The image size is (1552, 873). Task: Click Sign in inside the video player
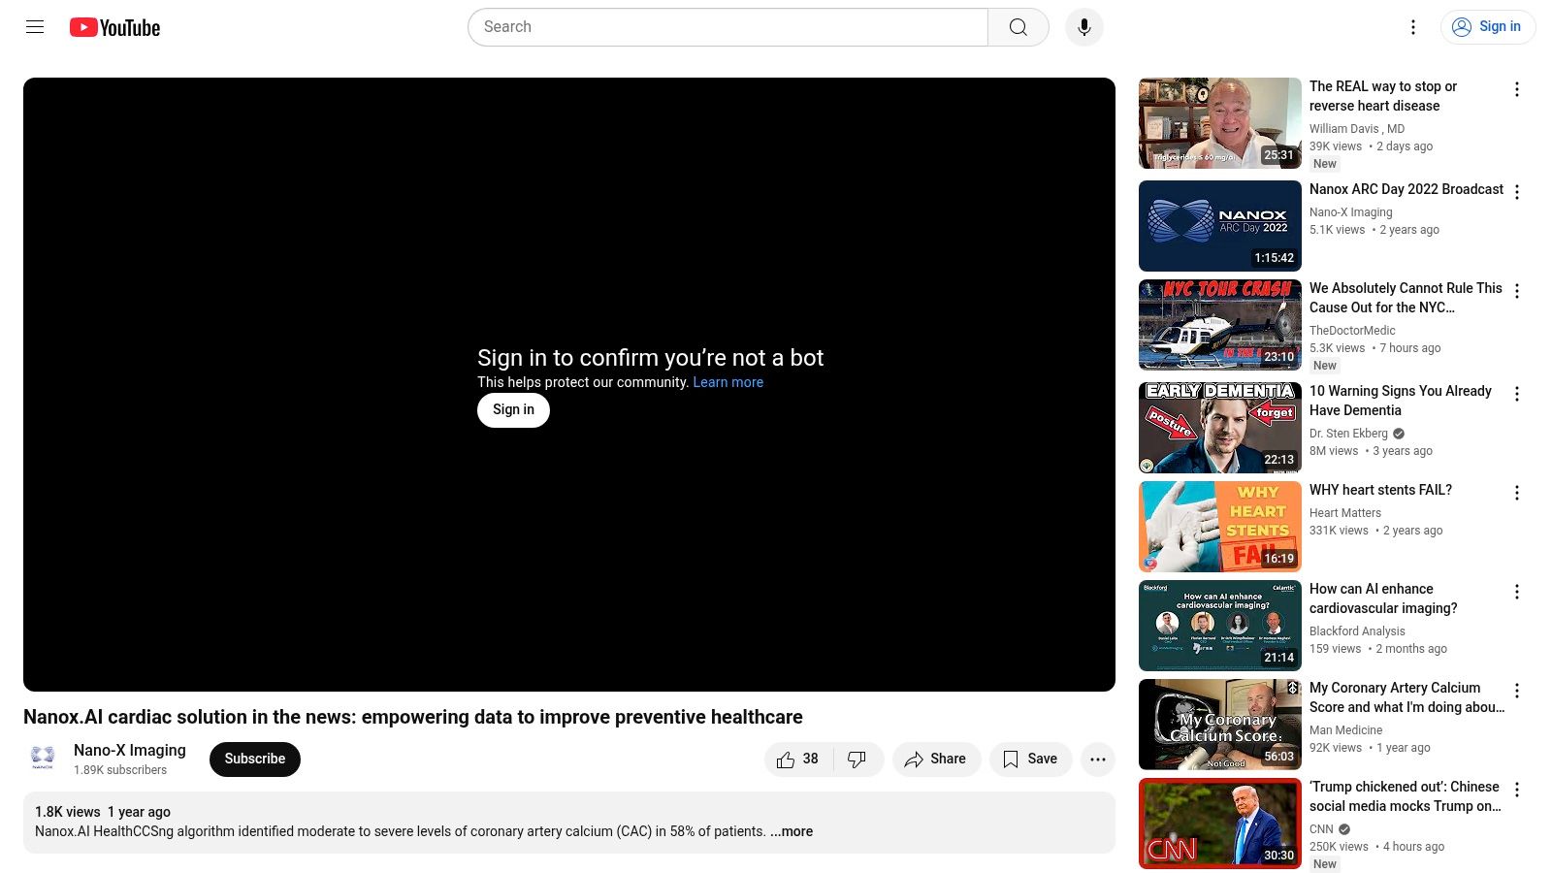click(513, 410)
